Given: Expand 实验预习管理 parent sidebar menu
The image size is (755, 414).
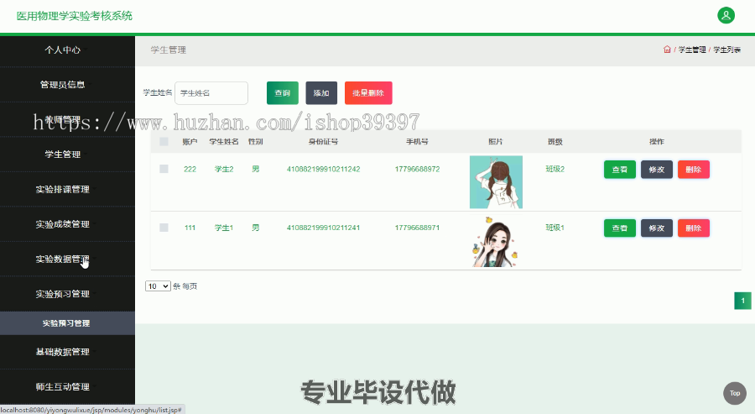Looking at the screenshot, I should click(x=63, y=294).
